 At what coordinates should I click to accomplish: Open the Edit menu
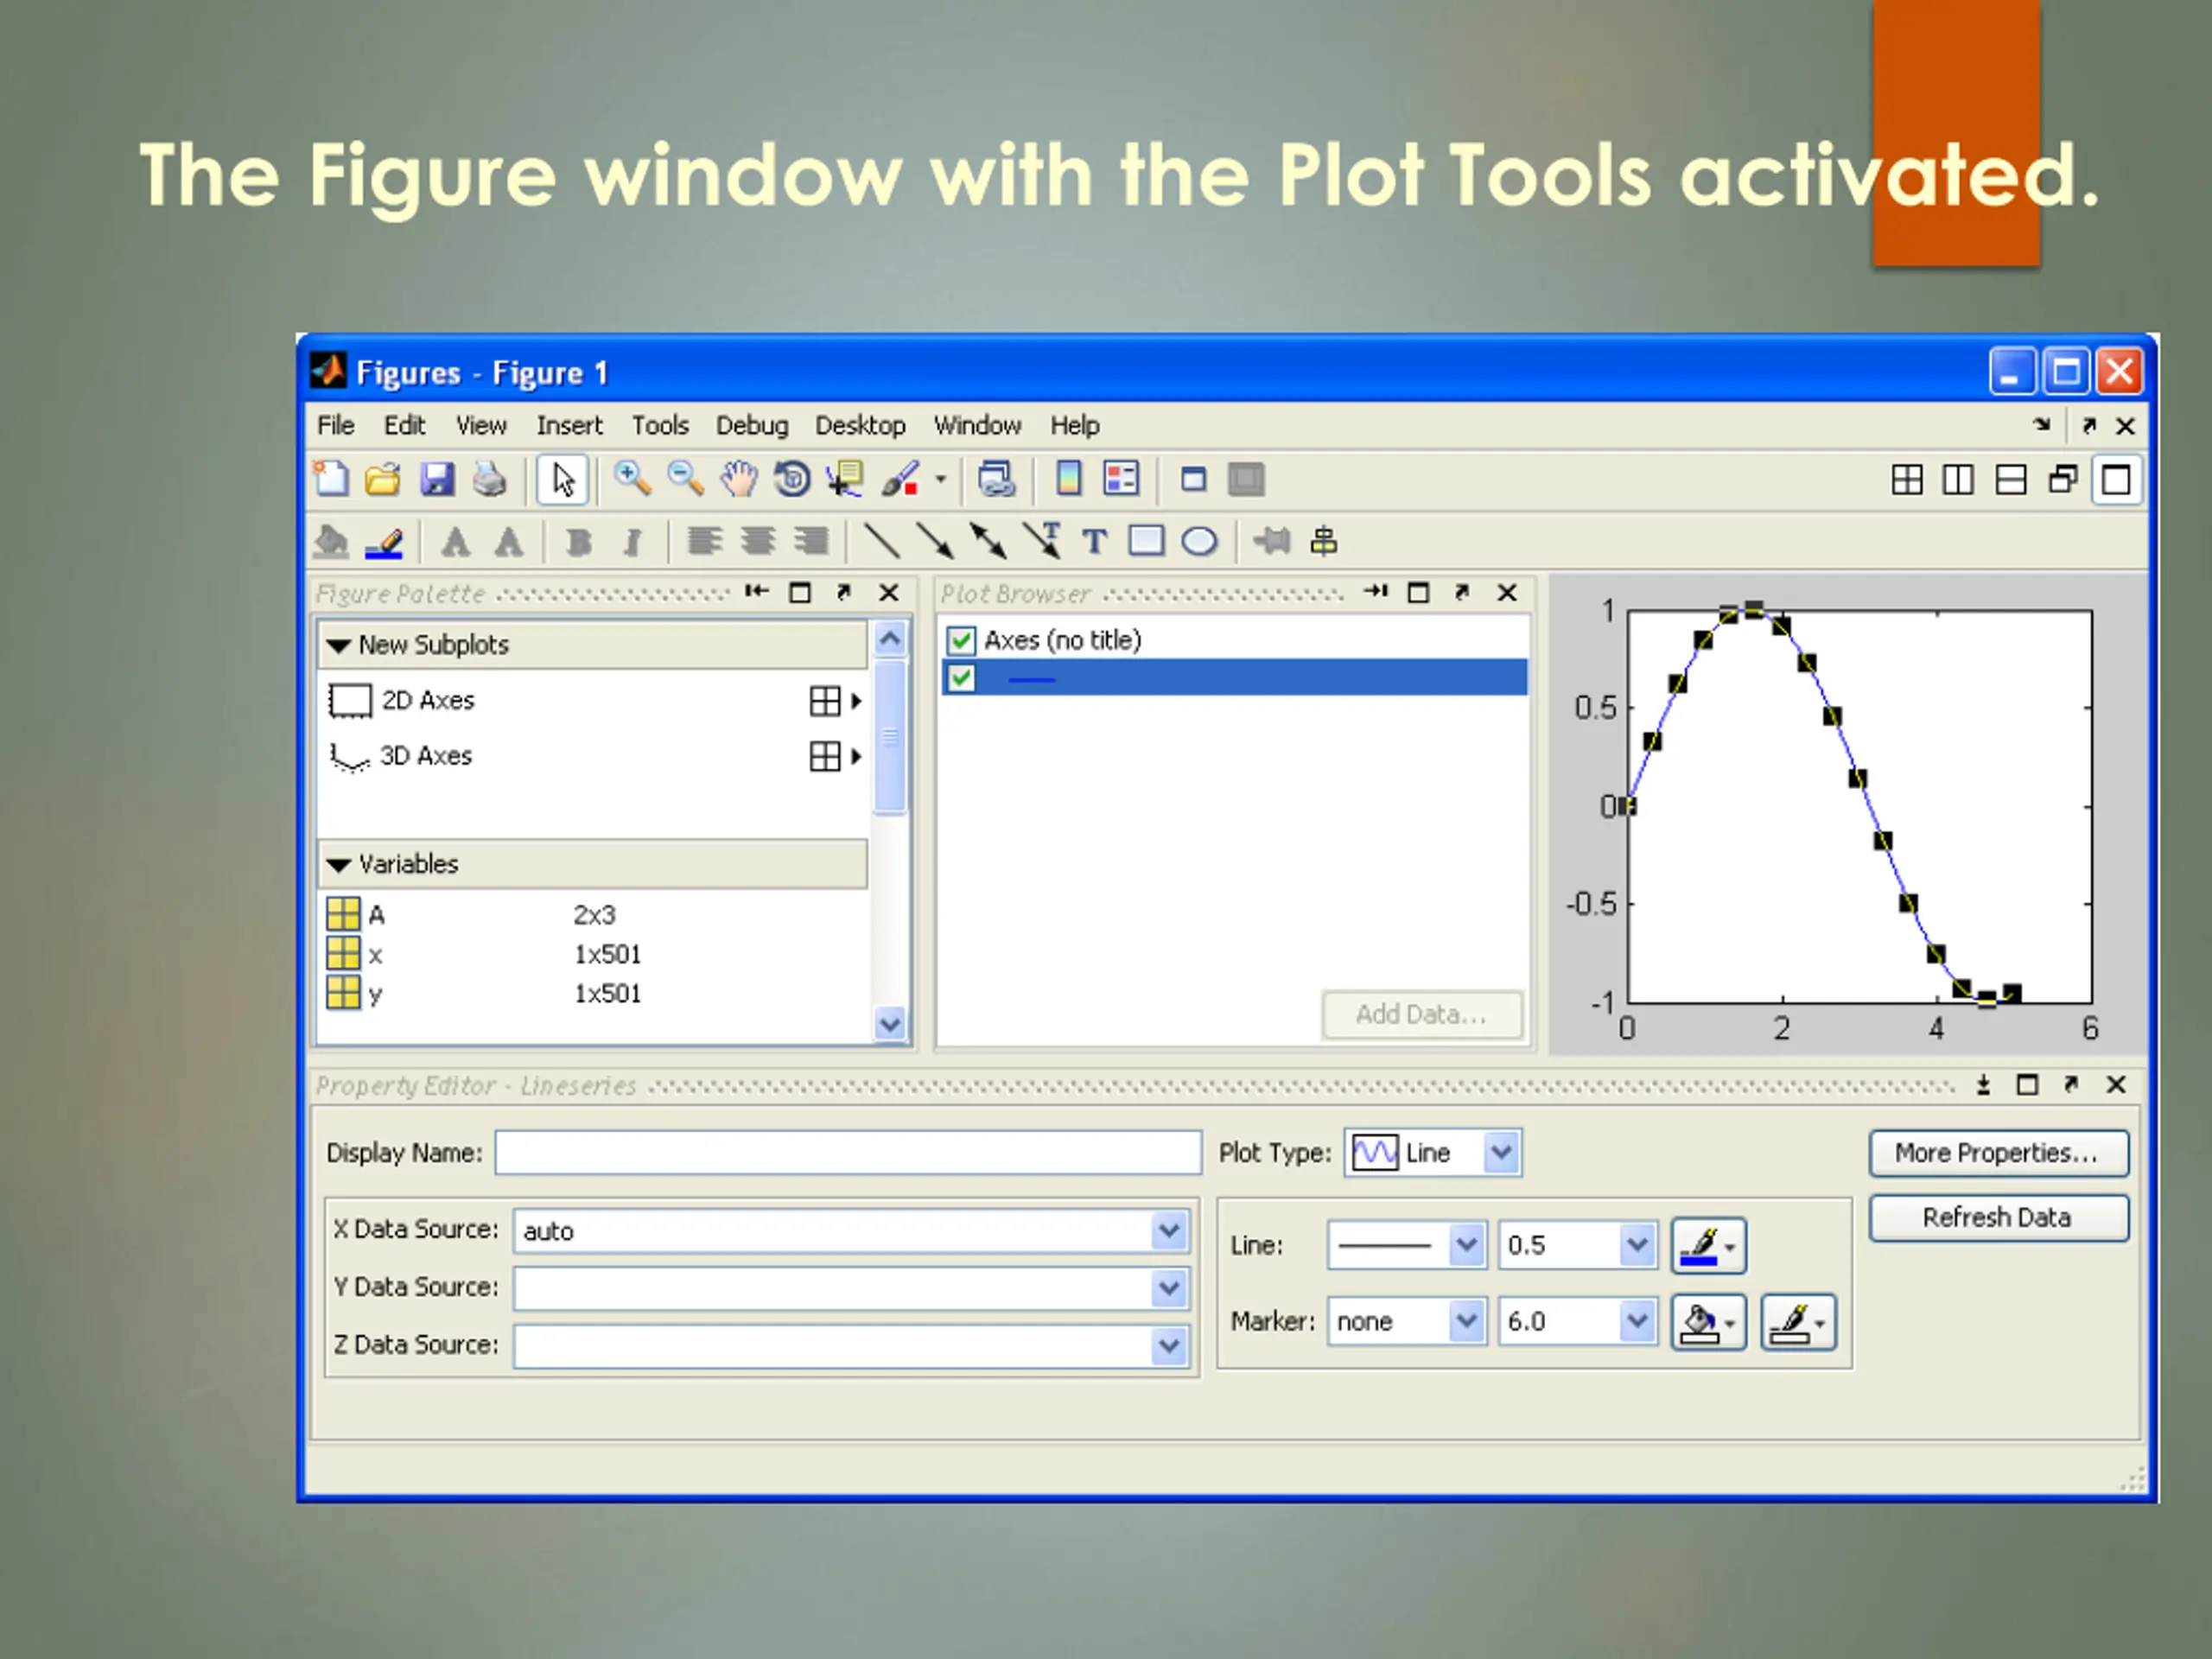(x=404, y=426)
